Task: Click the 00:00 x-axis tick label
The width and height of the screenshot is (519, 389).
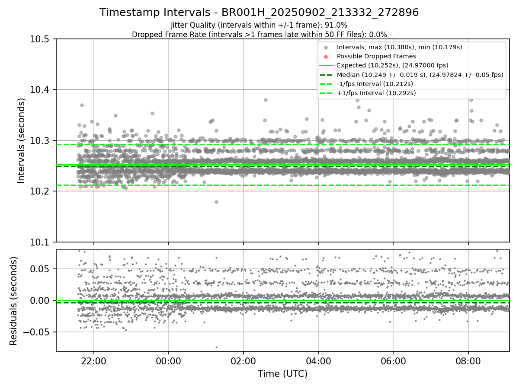Action: 169,361
